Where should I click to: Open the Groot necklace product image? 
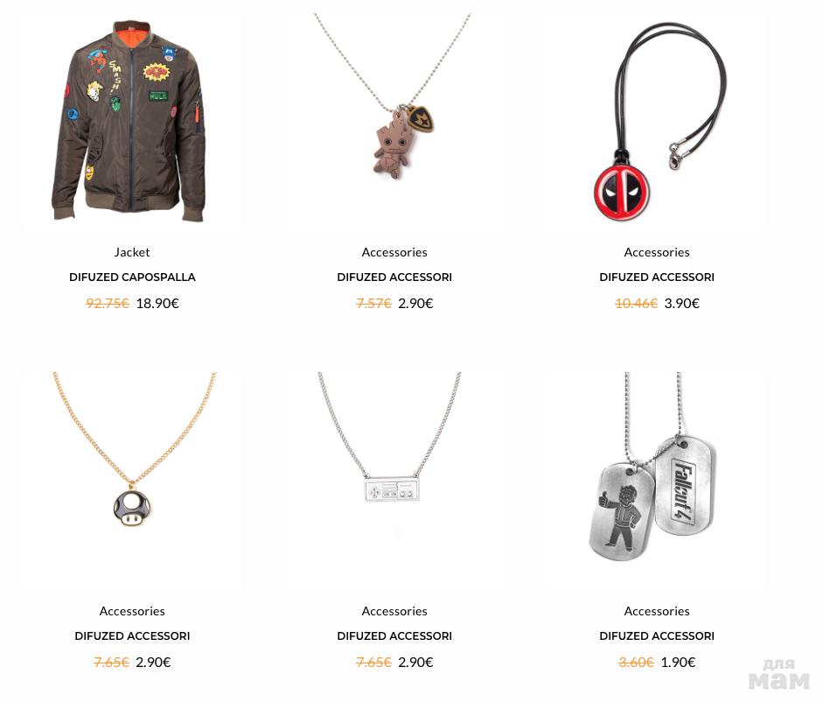click(394, 122)
